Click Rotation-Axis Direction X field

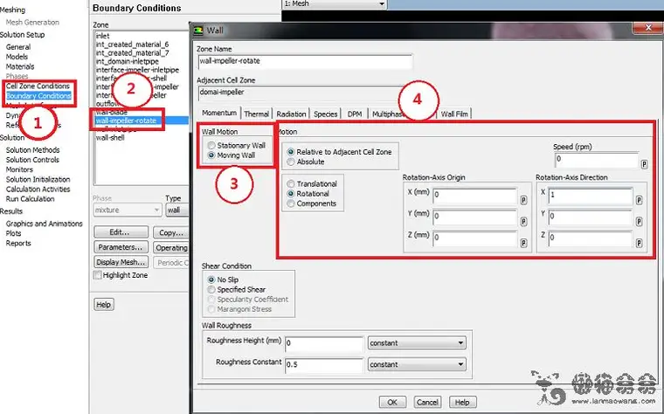591,196
